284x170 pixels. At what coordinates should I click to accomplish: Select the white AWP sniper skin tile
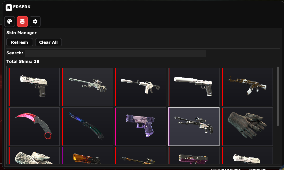[87, 87]
